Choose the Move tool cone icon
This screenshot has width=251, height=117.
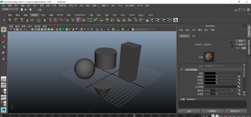coord(4,48)
